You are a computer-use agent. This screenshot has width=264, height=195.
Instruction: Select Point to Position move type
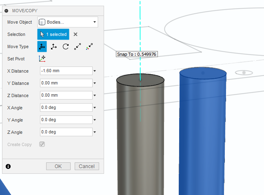(x=89, y=47)
